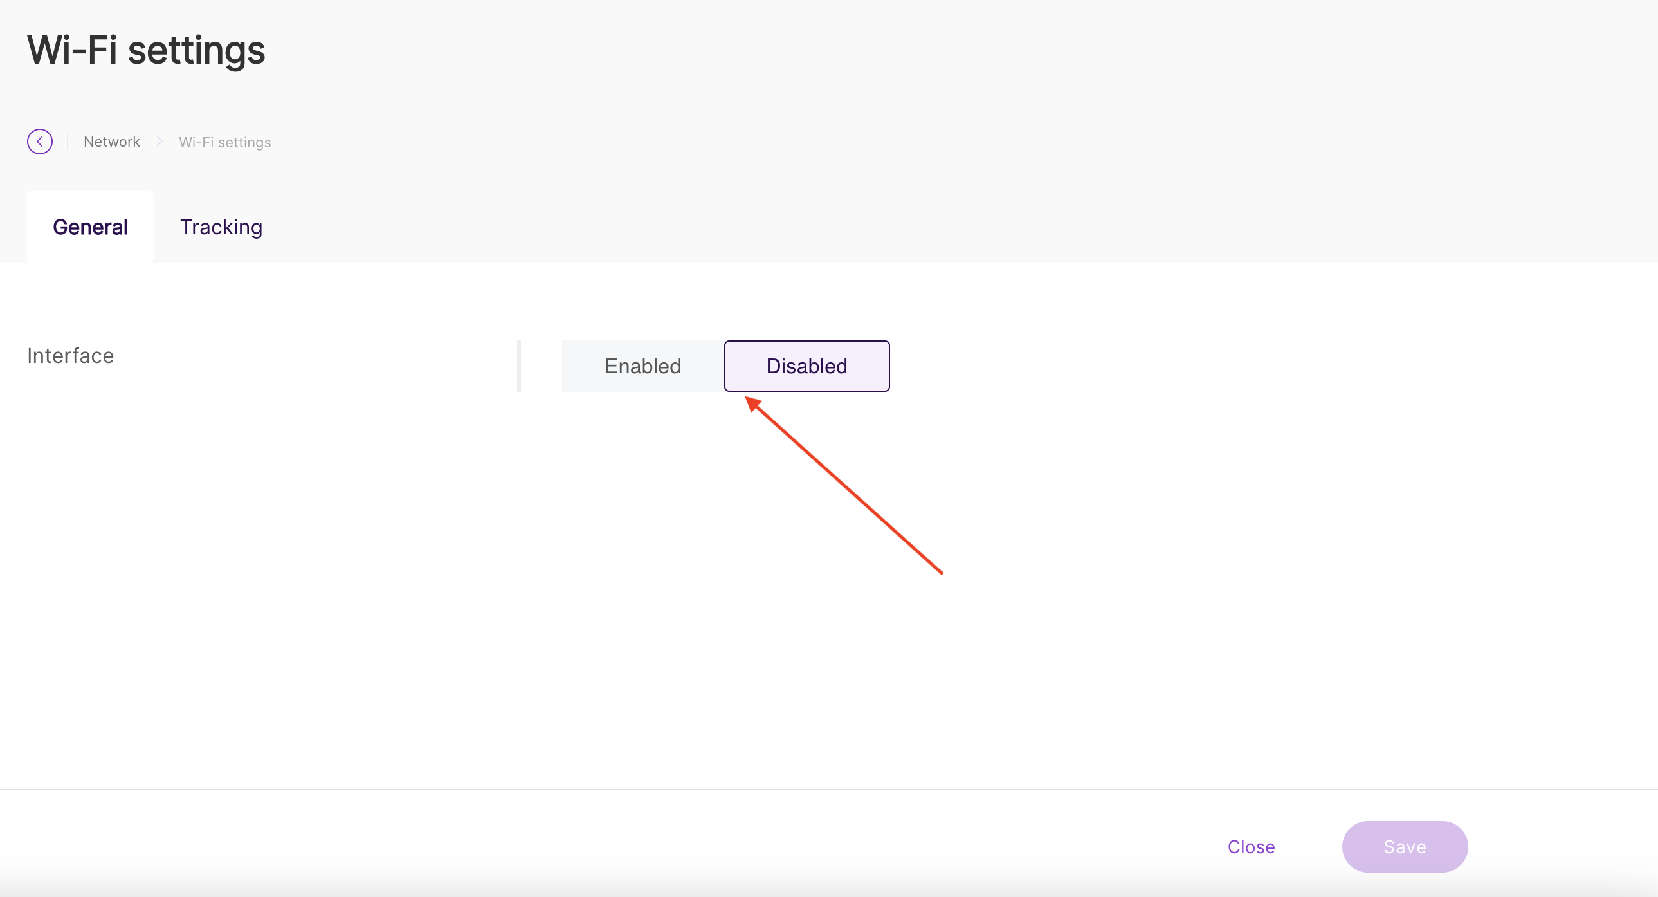
Task: Click the separator bar before Network breadcrumb
Action: [x=68, y=142]
